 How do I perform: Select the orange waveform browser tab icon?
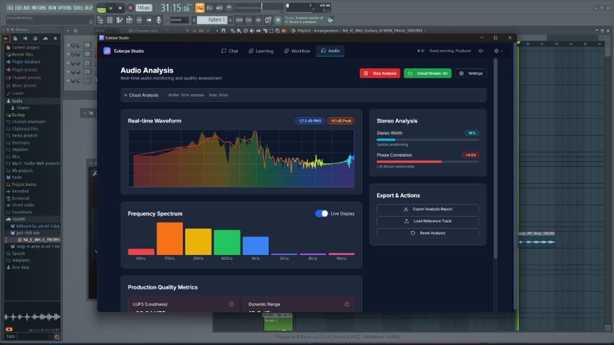(5, 38)
